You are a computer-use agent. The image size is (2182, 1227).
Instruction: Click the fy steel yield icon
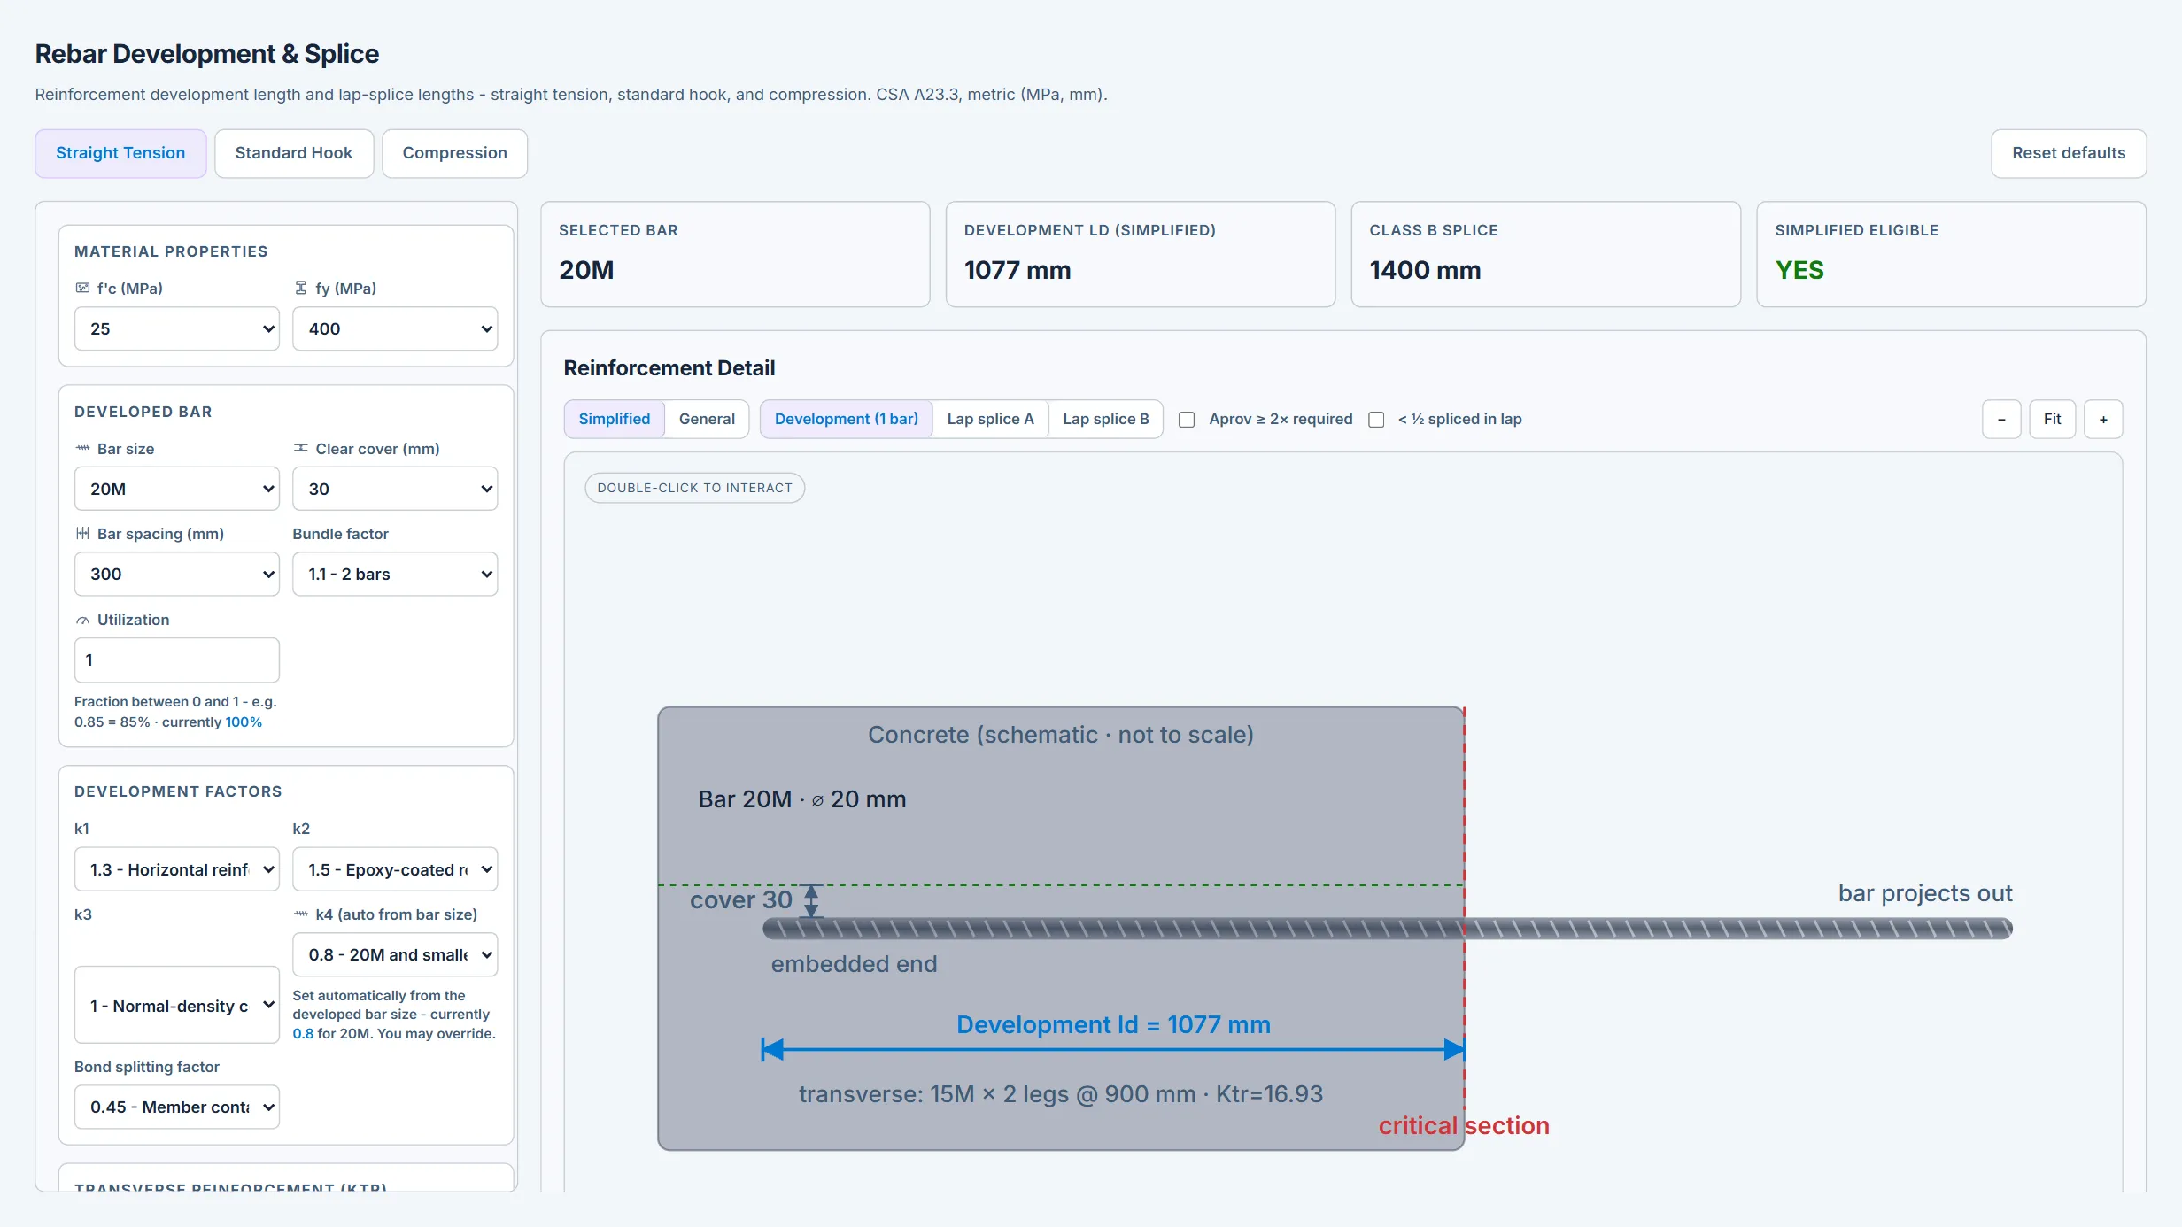point(301,288)
